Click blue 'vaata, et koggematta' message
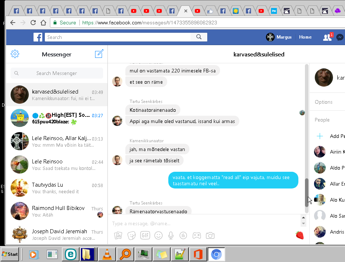 point(233,180)
